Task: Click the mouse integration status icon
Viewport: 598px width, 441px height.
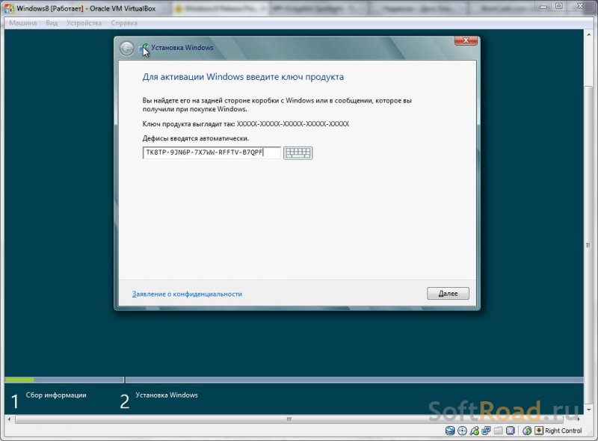Action: click(x=527, y=431)
